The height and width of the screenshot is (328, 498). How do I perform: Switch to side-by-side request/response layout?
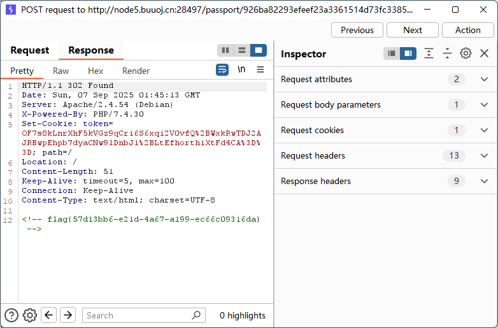[225, 50]
